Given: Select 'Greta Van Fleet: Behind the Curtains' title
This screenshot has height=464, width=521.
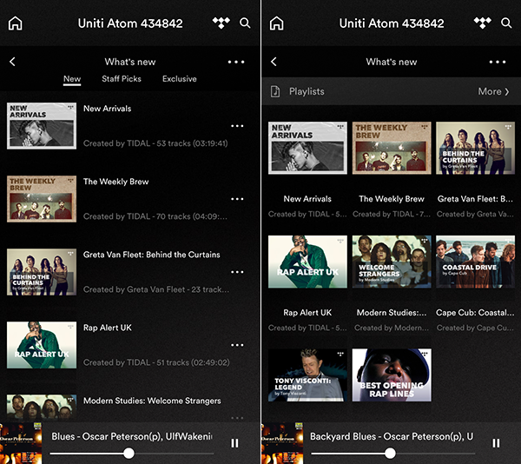Looking at the screenshot, I should coord(151,255).
